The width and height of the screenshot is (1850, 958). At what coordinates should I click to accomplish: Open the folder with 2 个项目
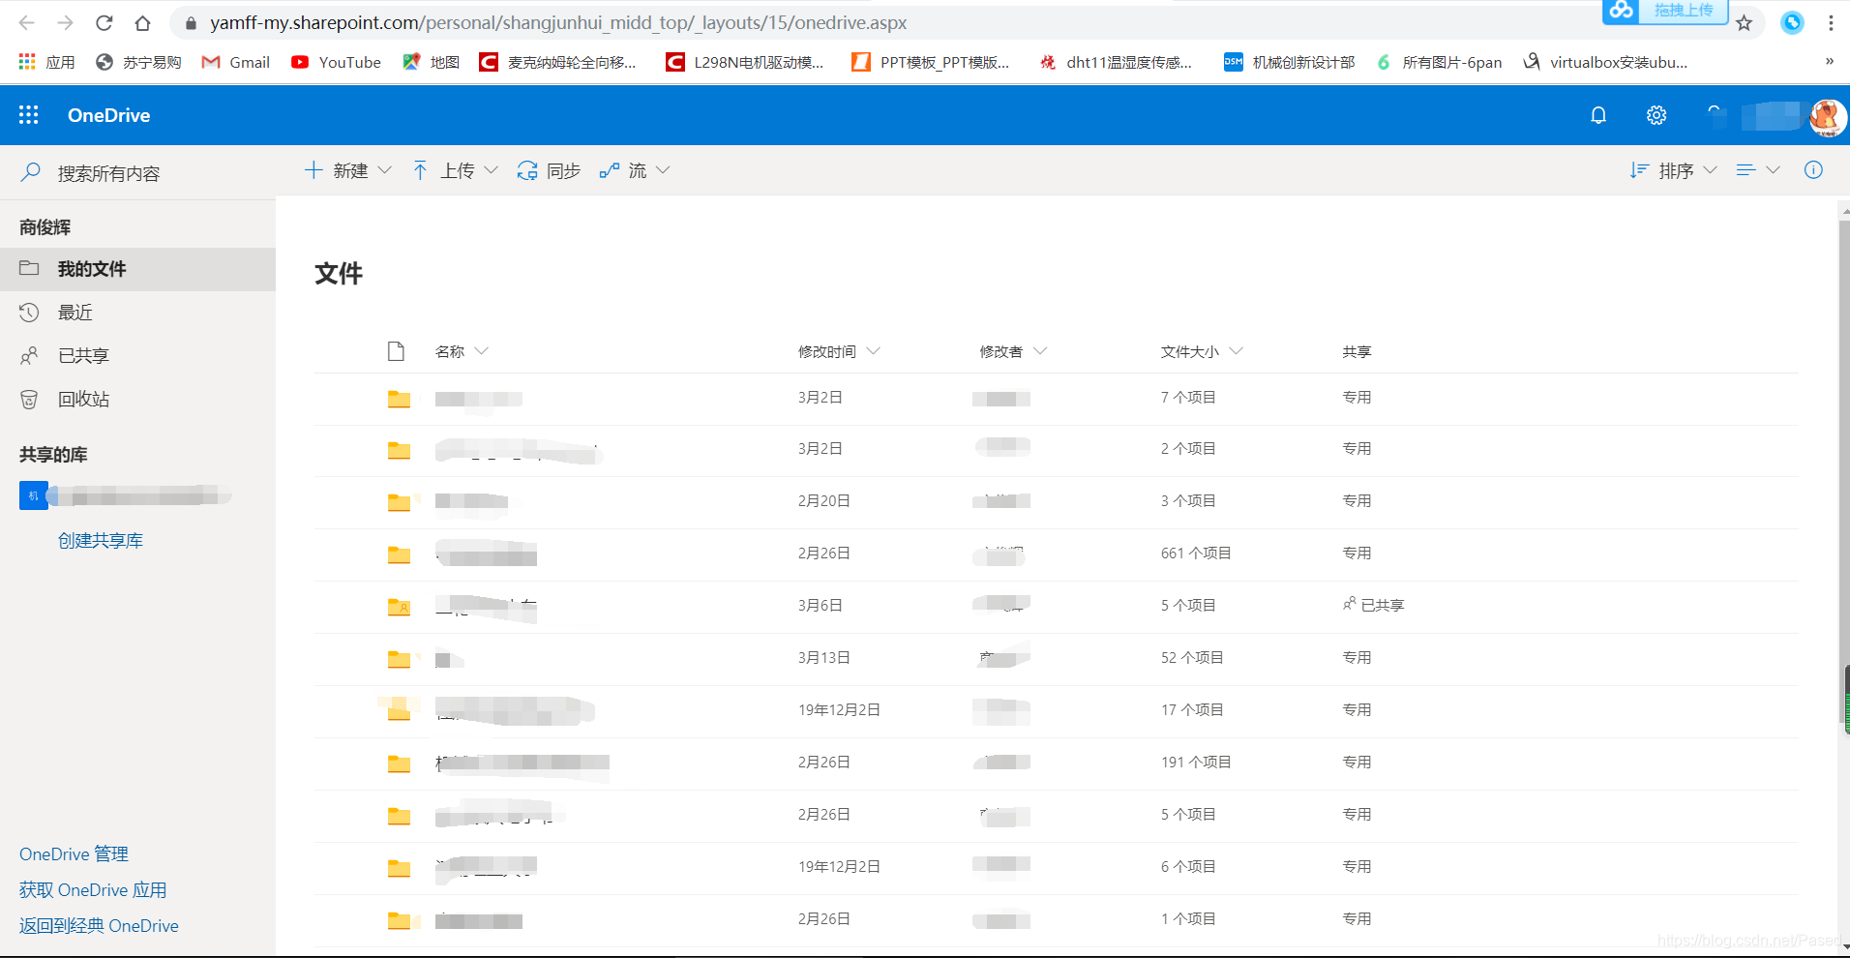click(519, 451)
